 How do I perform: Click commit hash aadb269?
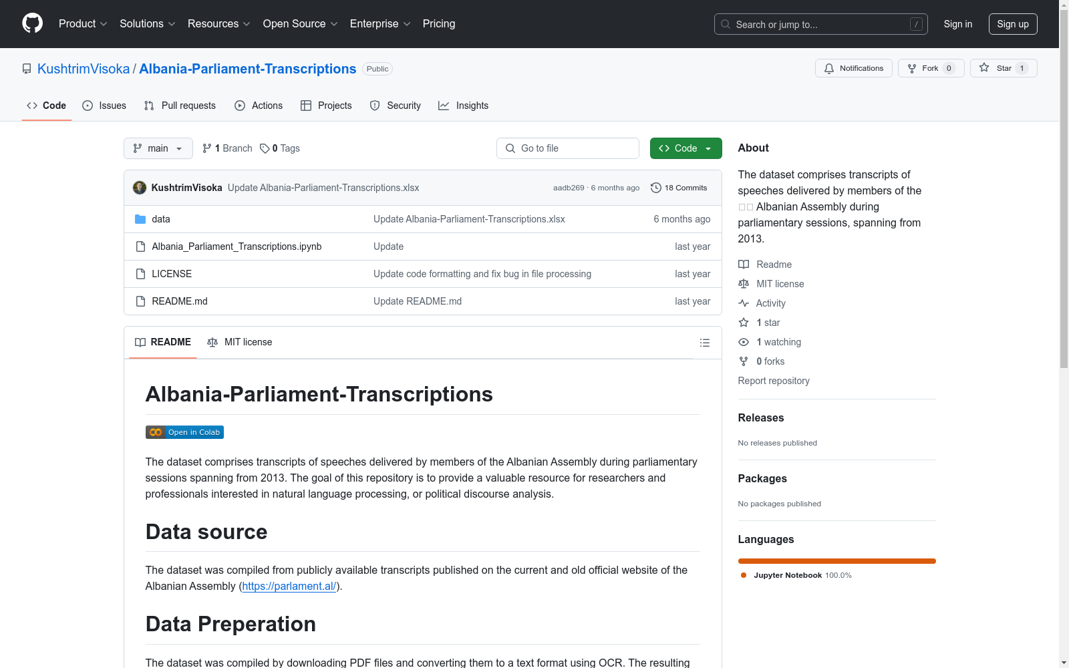click(569, 188)
